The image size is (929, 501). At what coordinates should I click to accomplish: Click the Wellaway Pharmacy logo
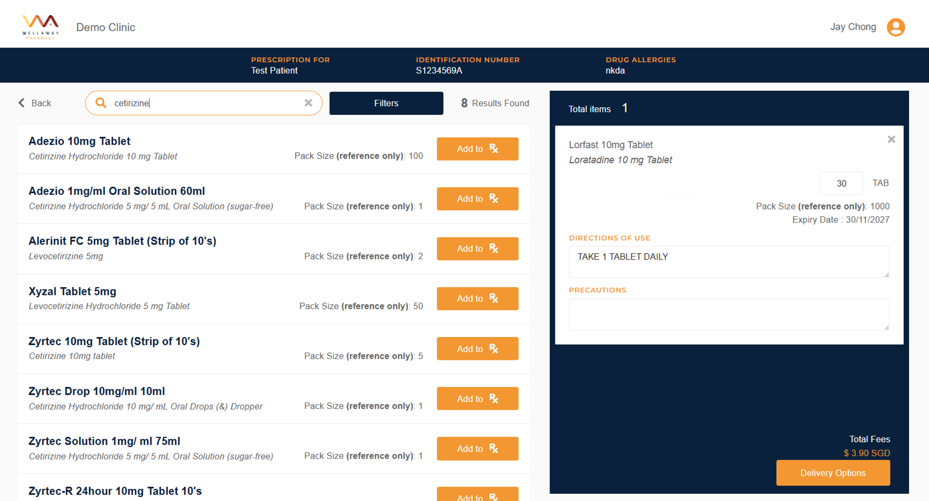point(40,27)
